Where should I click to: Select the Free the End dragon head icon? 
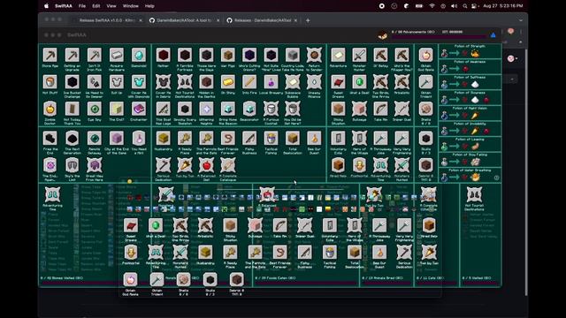pos(50,138)
